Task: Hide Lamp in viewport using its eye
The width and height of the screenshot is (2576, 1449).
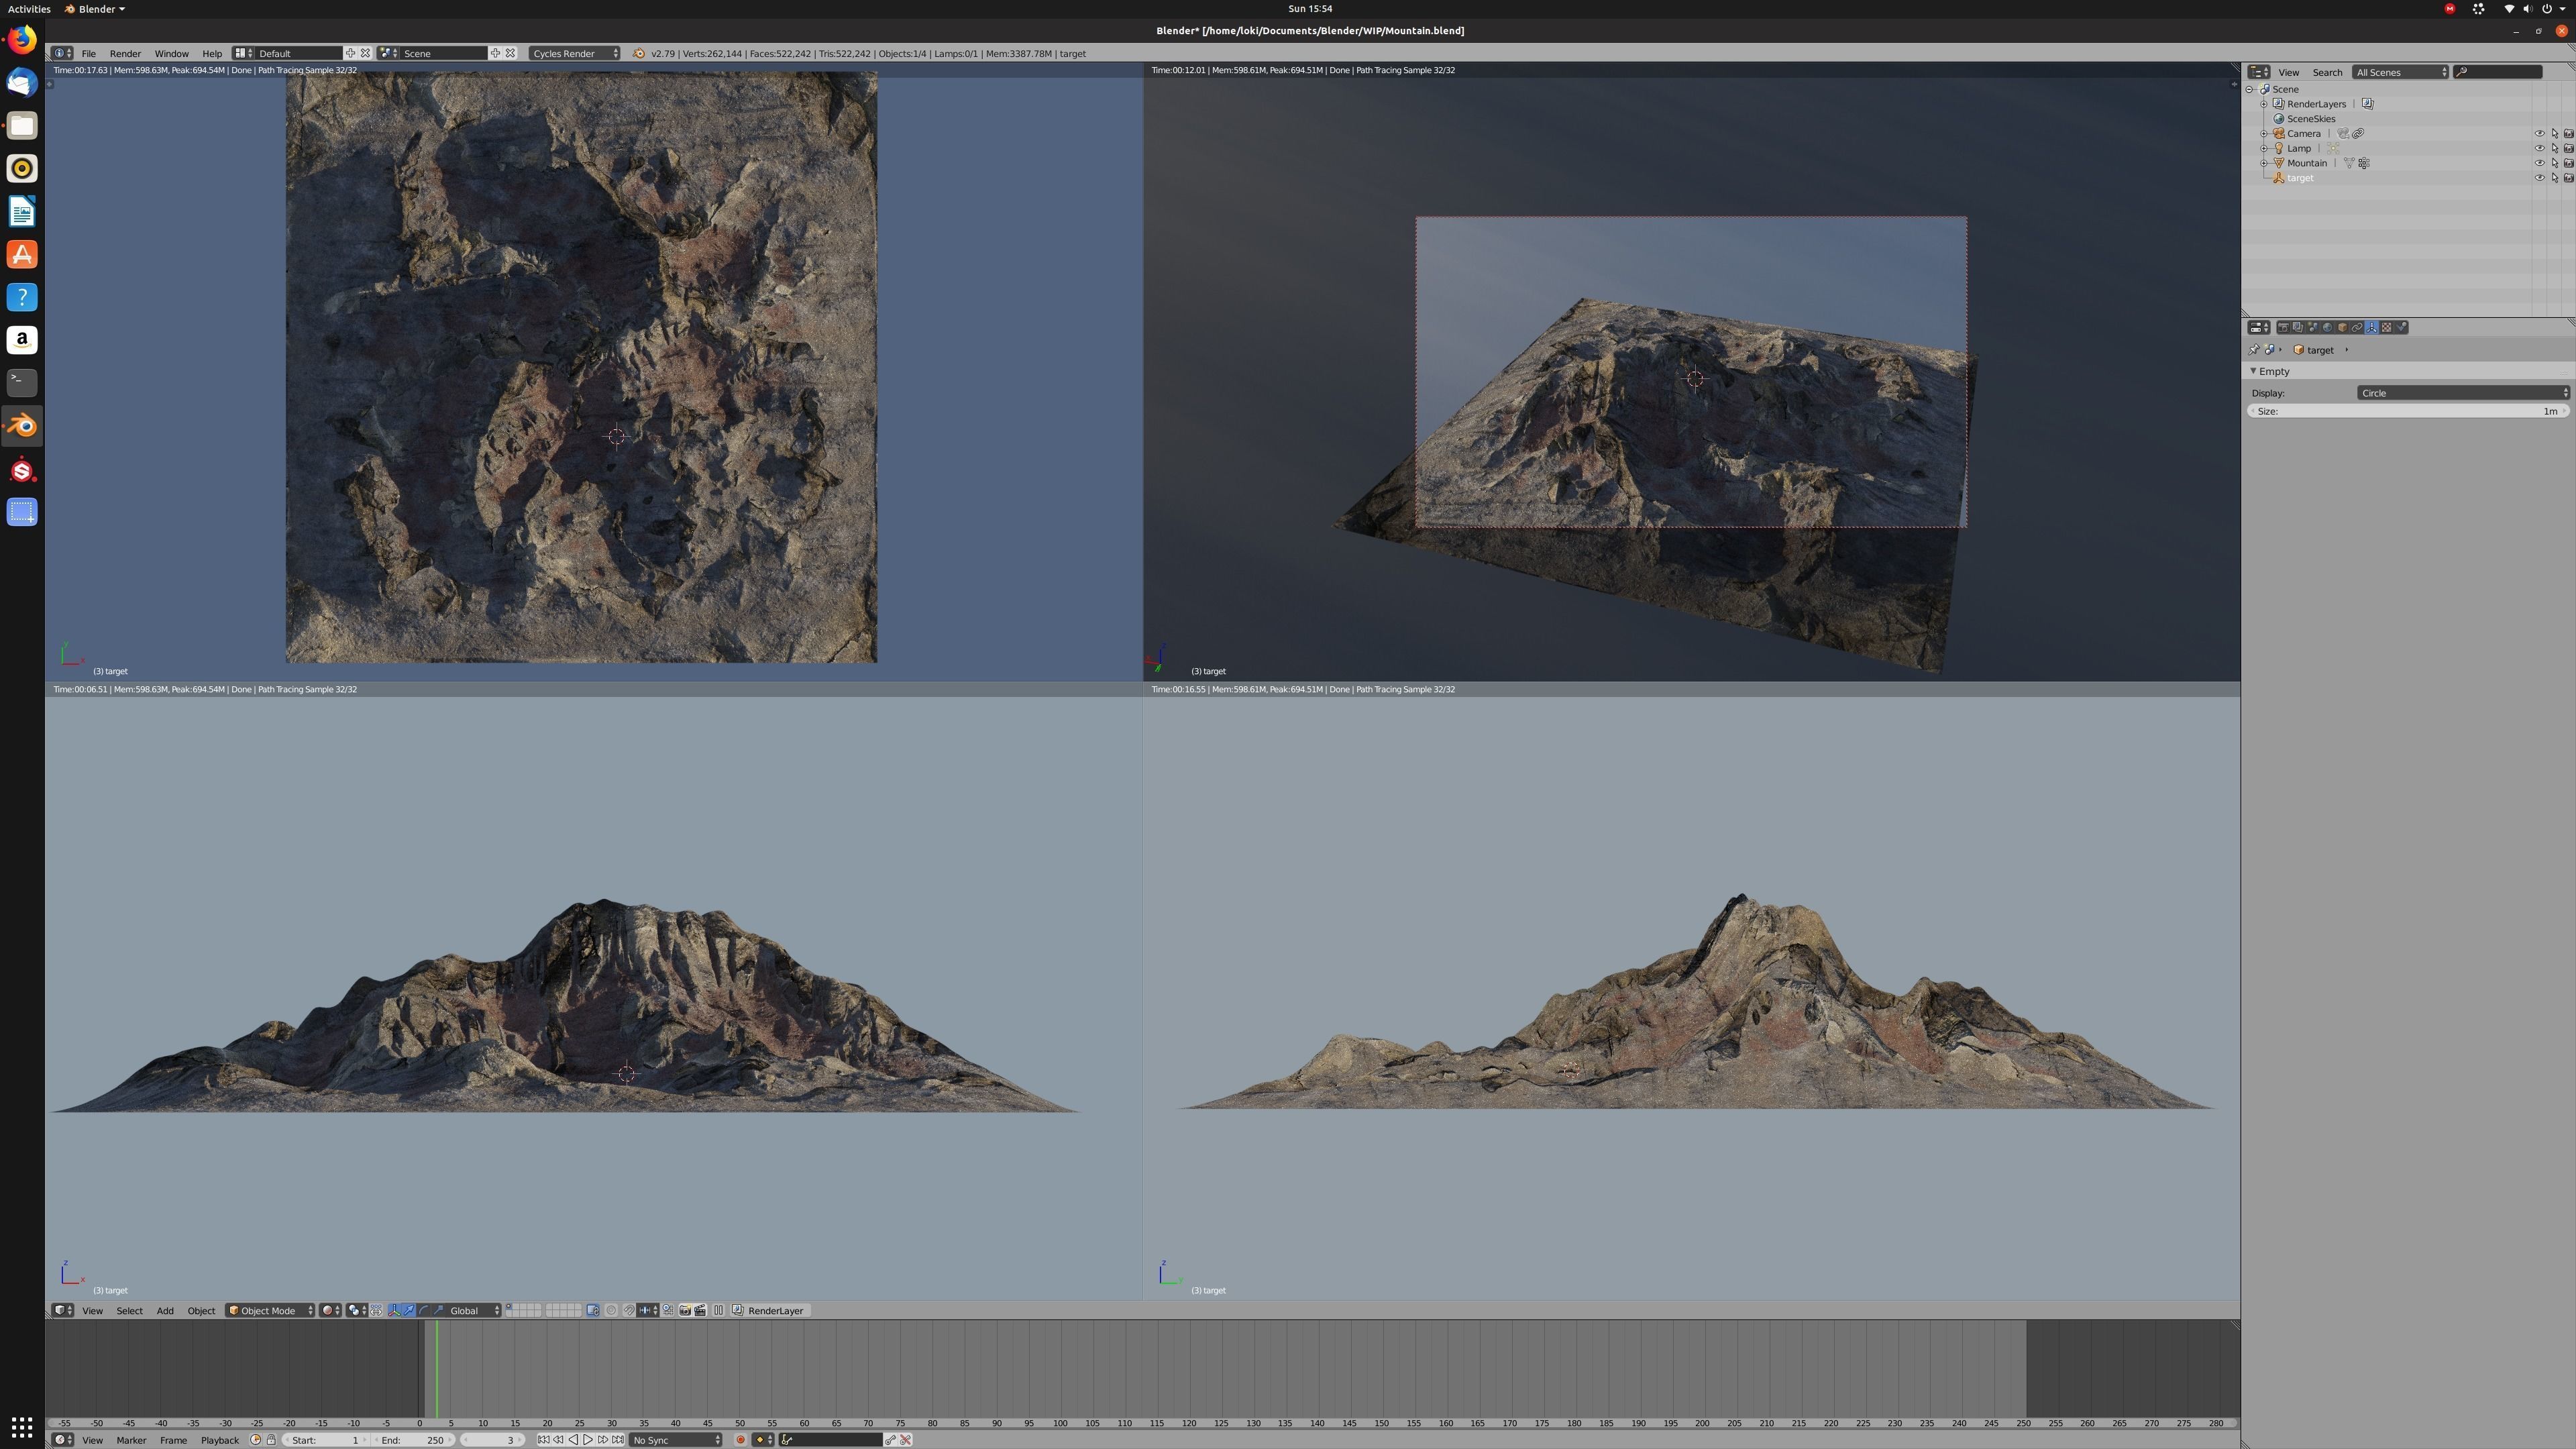Action: pos(2539,148)
